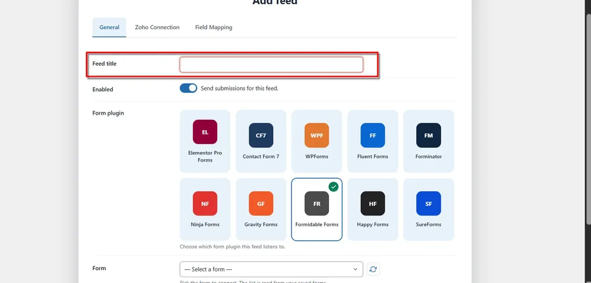Click the 'Form plugin' row label
The image size is (591, 283).
pos(108,113)
